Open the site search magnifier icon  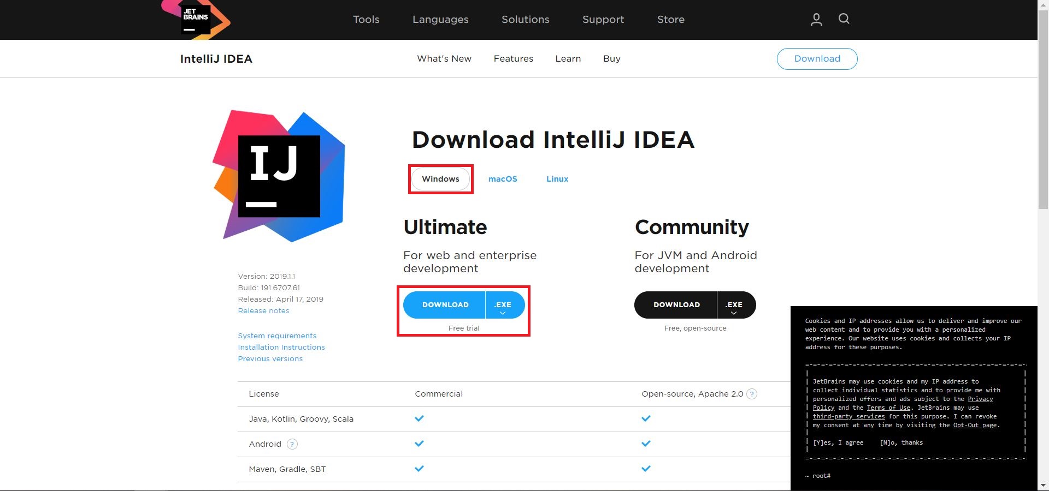[844, 19]
